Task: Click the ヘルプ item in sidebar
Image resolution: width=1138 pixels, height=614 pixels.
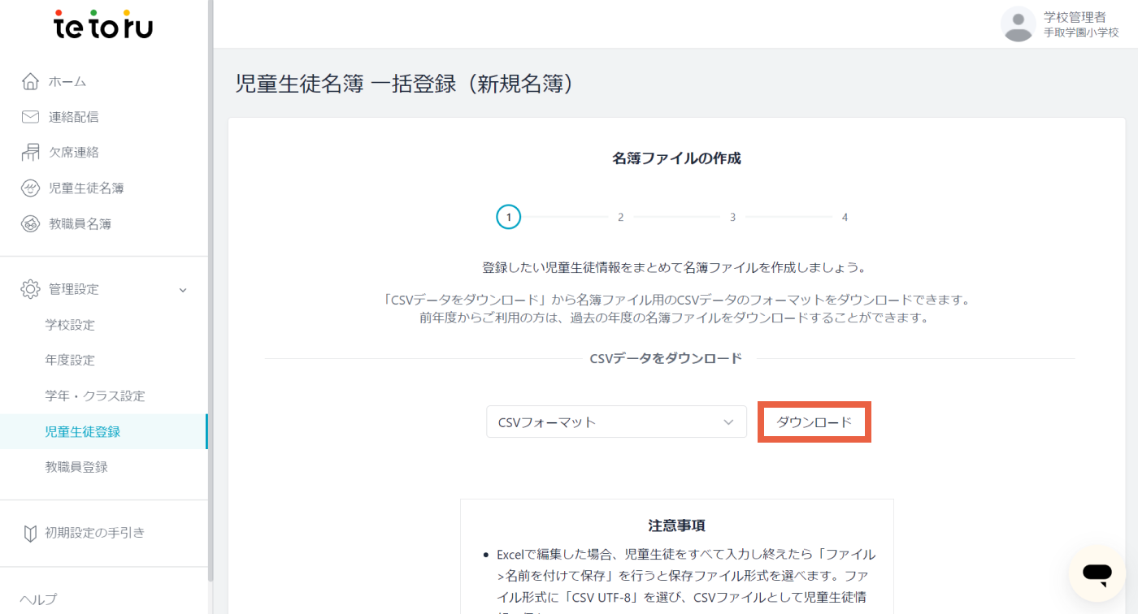Action: pos(38,599)
